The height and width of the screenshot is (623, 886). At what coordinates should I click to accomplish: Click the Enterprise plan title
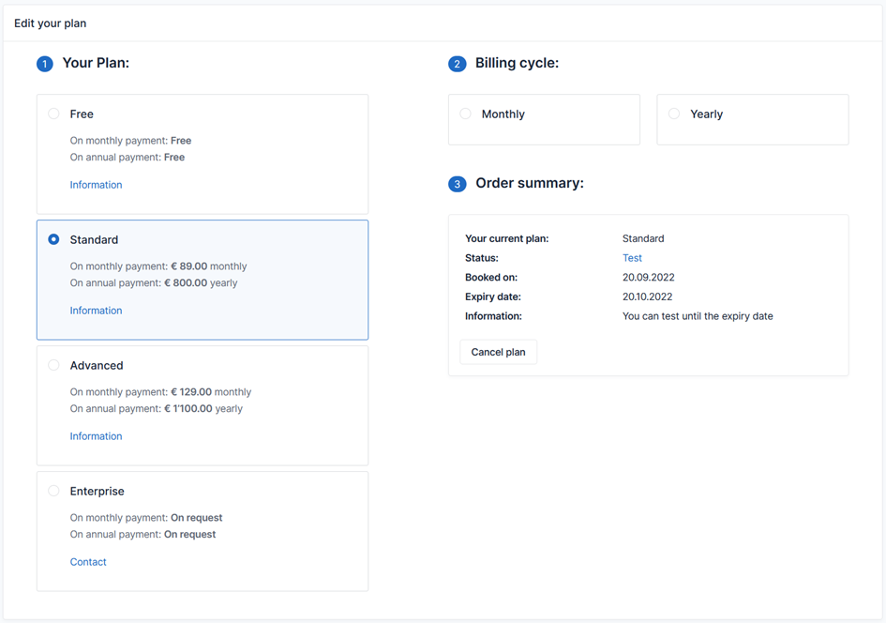tap(97, 491)
